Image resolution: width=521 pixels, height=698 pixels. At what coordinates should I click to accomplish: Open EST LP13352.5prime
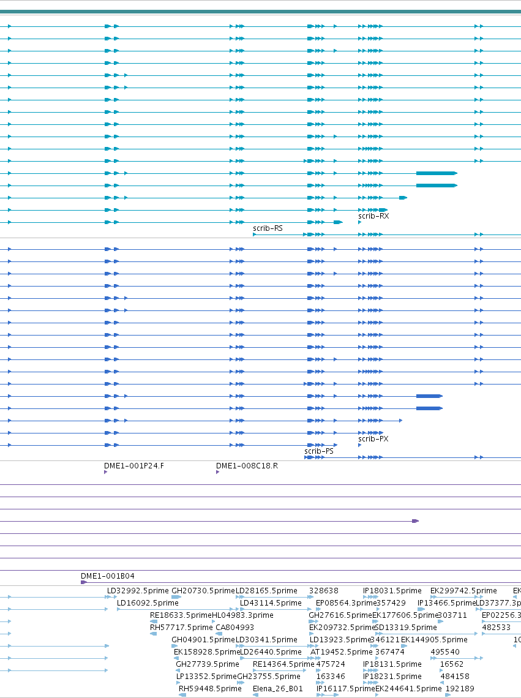coord(206,676)
